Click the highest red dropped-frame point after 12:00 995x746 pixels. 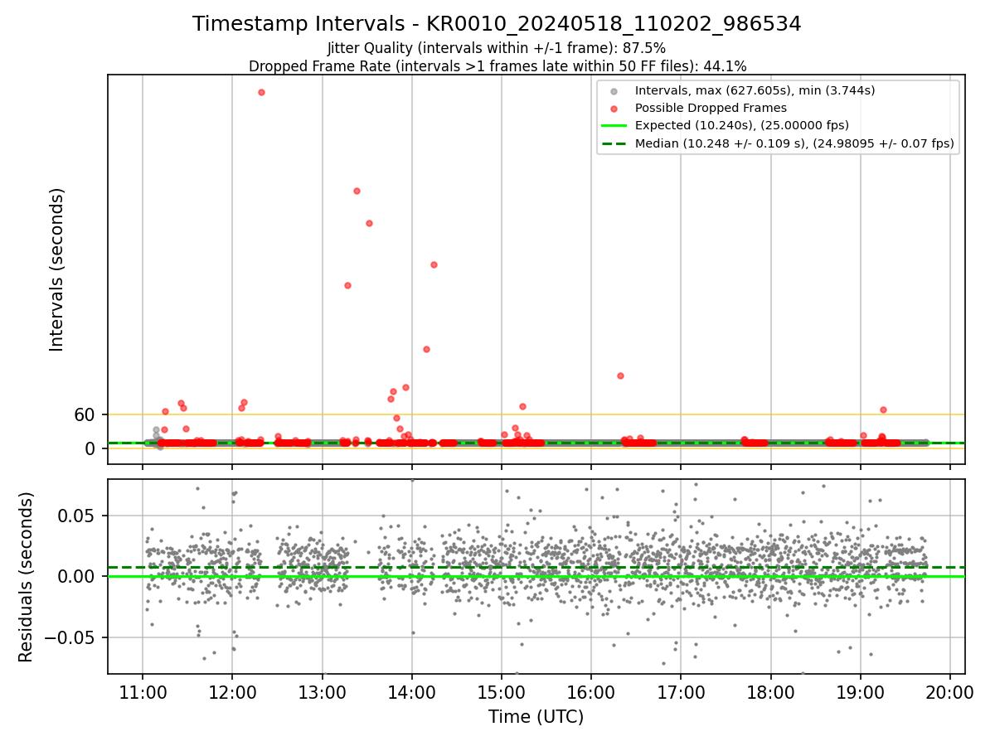[x=261, y=92]
